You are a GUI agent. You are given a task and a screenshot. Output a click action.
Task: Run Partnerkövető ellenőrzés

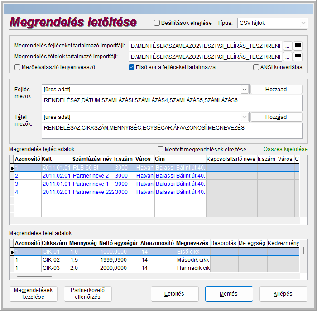pyautogui.click(x=87, y=294)
